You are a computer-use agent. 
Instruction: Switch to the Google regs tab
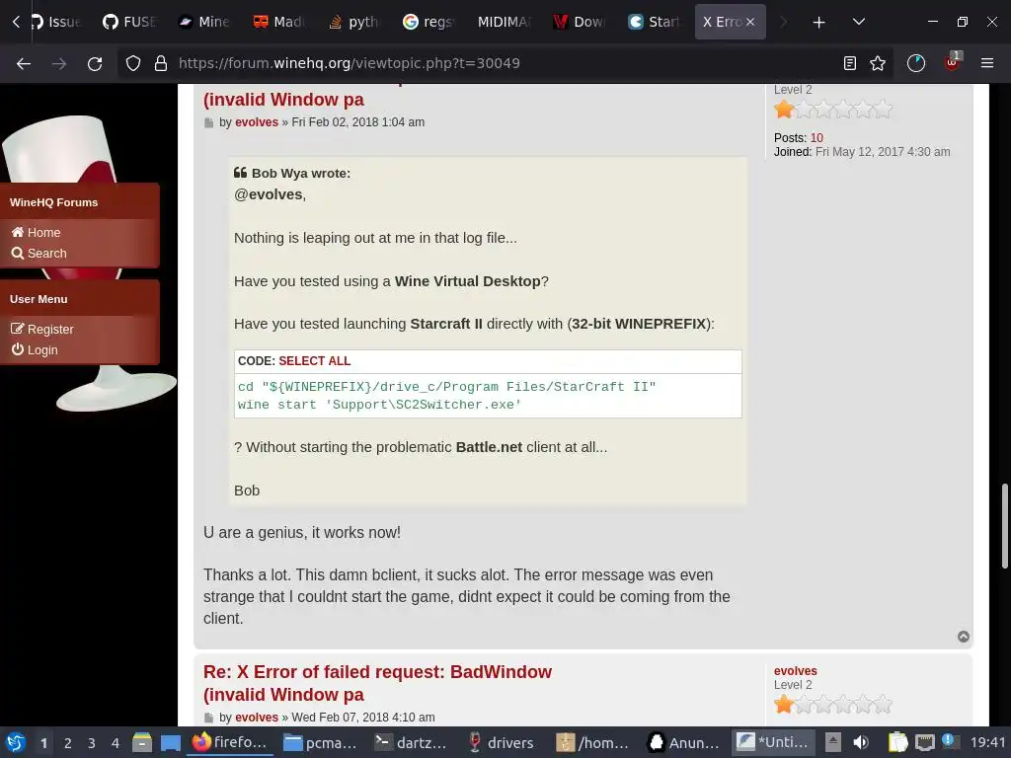point(428,22)
